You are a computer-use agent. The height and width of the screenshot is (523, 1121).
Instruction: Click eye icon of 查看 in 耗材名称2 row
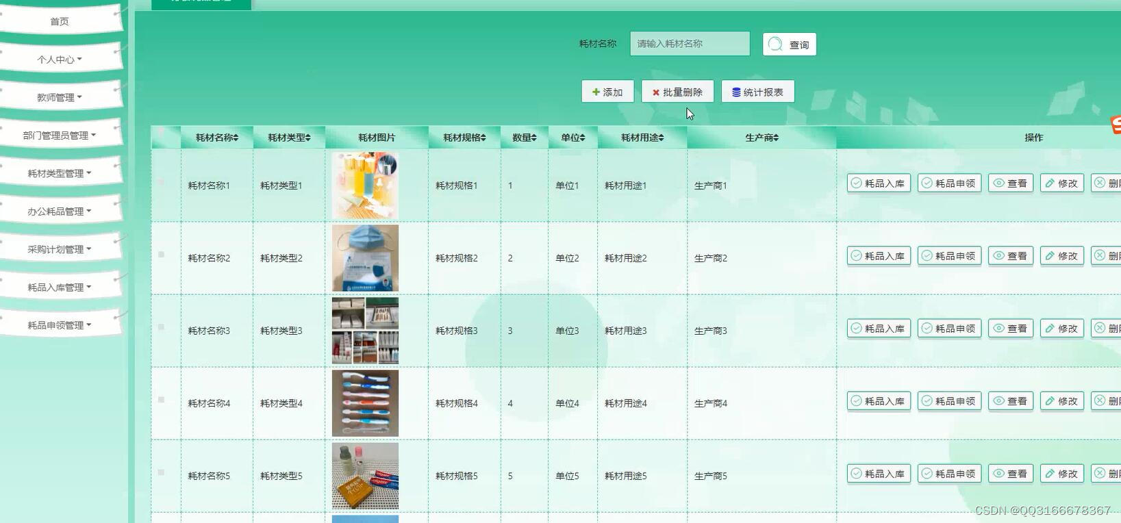999,255
